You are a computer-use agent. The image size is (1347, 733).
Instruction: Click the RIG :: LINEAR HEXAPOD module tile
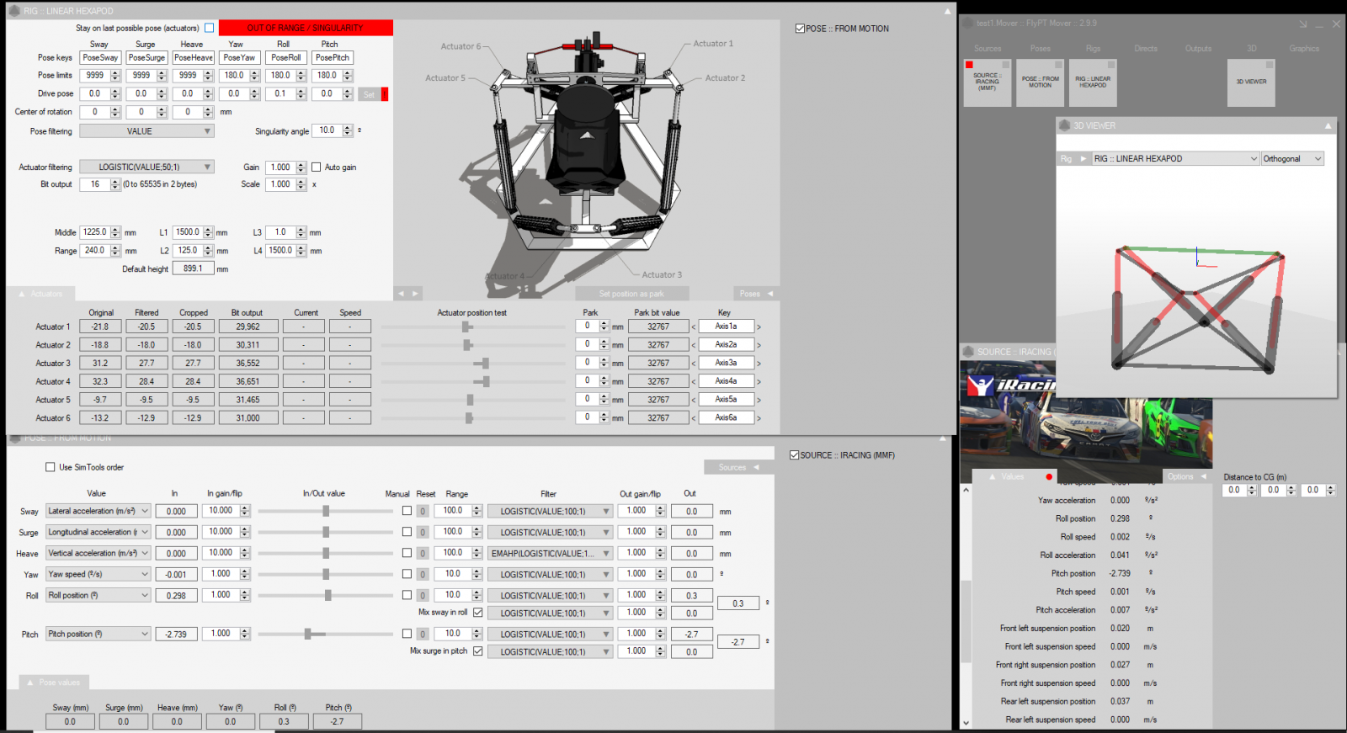pos(1093,82)
